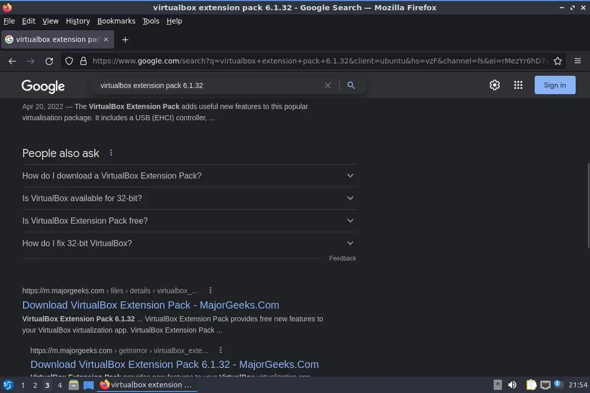Switch to workspace 3
The height and width of the screenshot is (393, 590).
tap(47, 385)
